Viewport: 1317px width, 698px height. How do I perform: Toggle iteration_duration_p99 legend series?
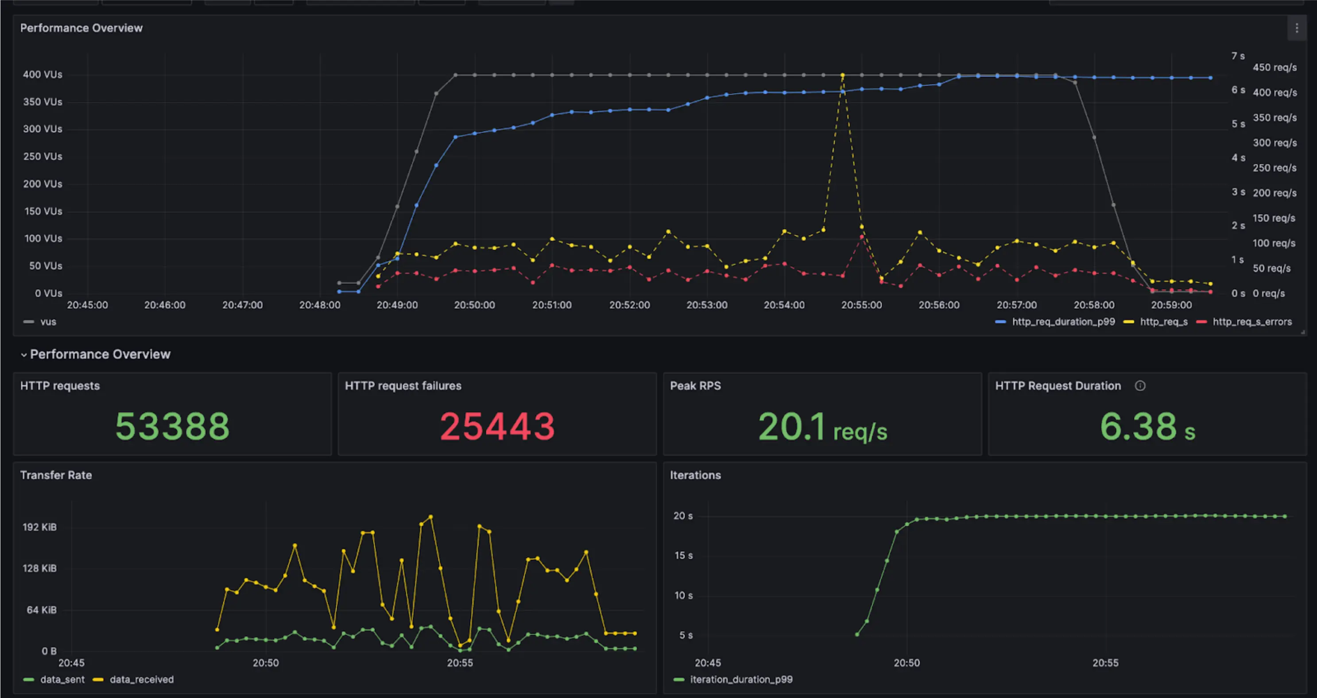pyautogui.click(x=741, y=679)
